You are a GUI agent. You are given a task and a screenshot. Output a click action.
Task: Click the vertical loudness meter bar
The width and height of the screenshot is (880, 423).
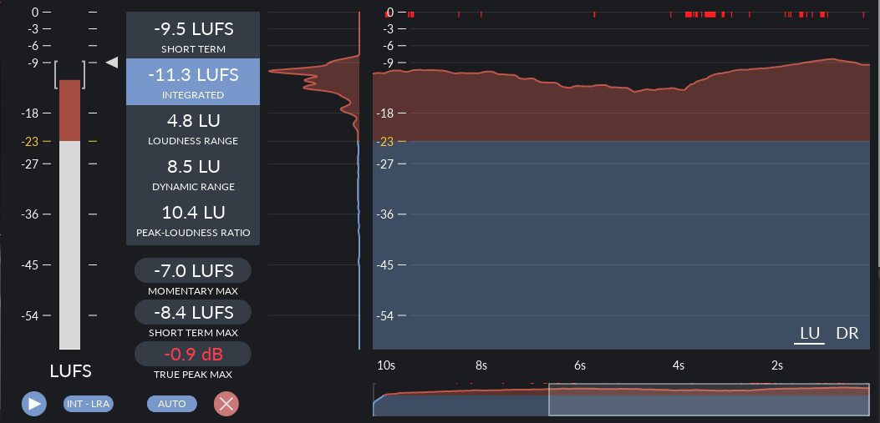[70, 217]
